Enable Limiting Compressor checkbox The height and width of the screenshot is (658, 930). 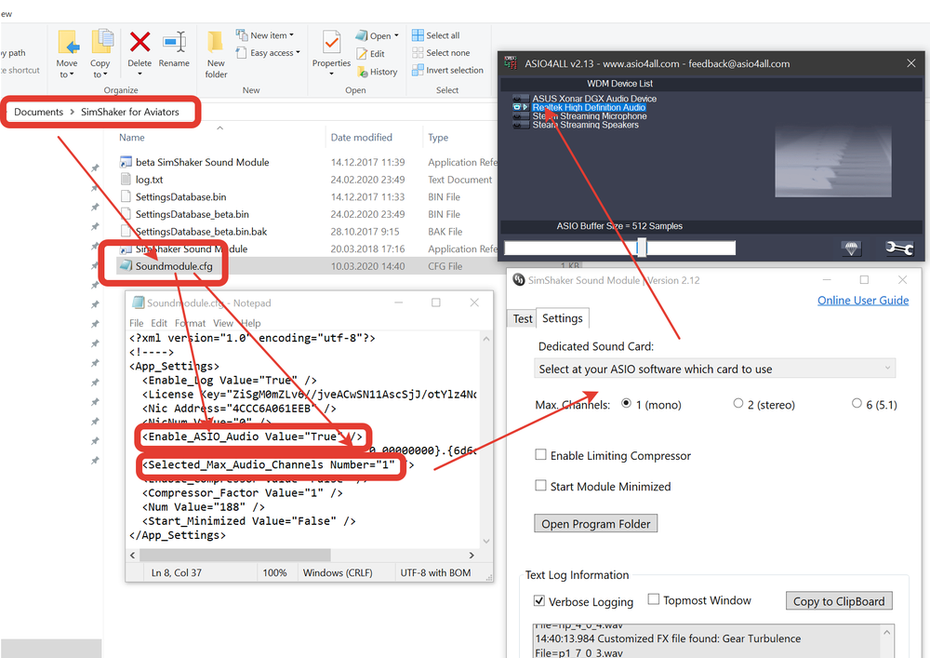(x=540, y=455)
